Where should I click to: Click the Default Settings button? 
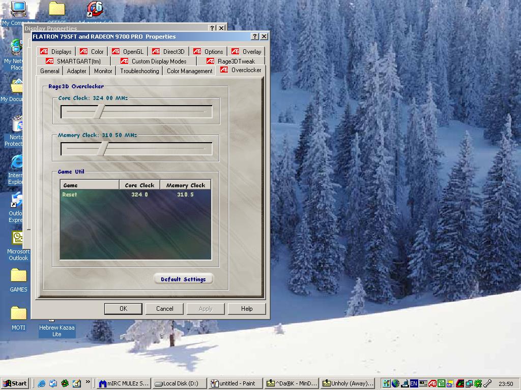click(183, 279)
